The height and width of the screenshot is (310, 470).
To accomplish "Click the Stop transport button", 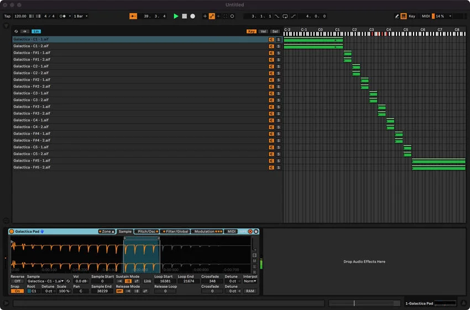I will pos(184,16).
